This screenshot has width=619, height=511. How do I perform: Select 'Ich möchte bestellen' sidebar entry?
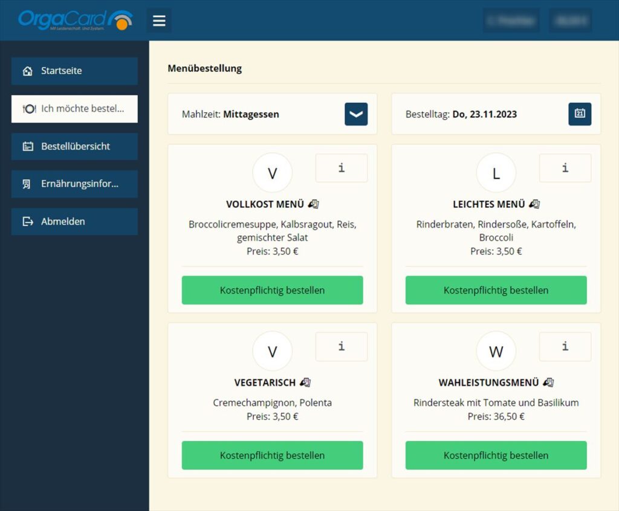click(74, 109)
